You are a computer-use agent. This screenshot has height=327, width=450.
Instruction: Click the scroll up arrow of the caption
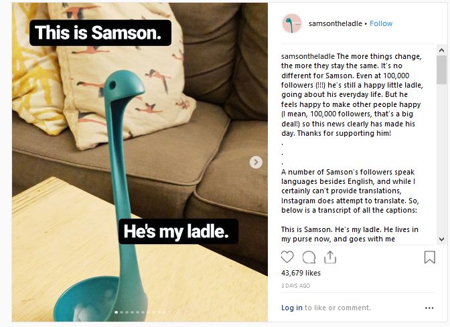click(442, 50)
